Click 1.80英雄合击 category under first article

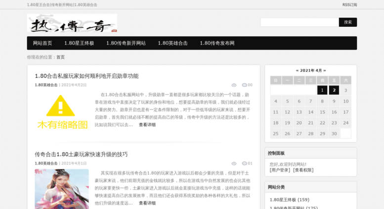(x=46, y=85)
